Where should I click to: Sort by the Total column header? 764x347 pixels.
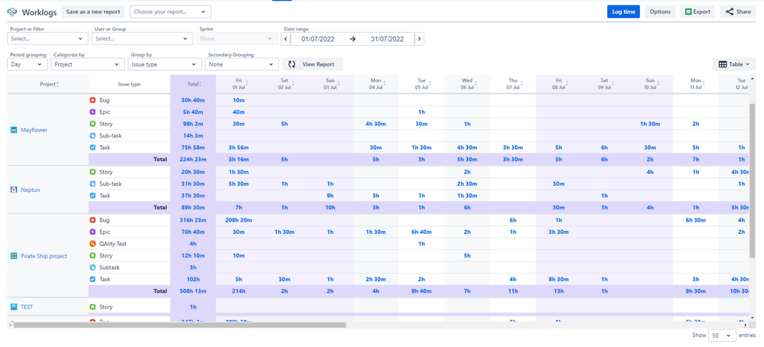[x=193, y=84]
